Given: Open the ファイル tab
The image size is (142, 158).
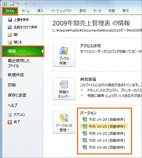Looking at the screenshot, I should click(10, 11).
